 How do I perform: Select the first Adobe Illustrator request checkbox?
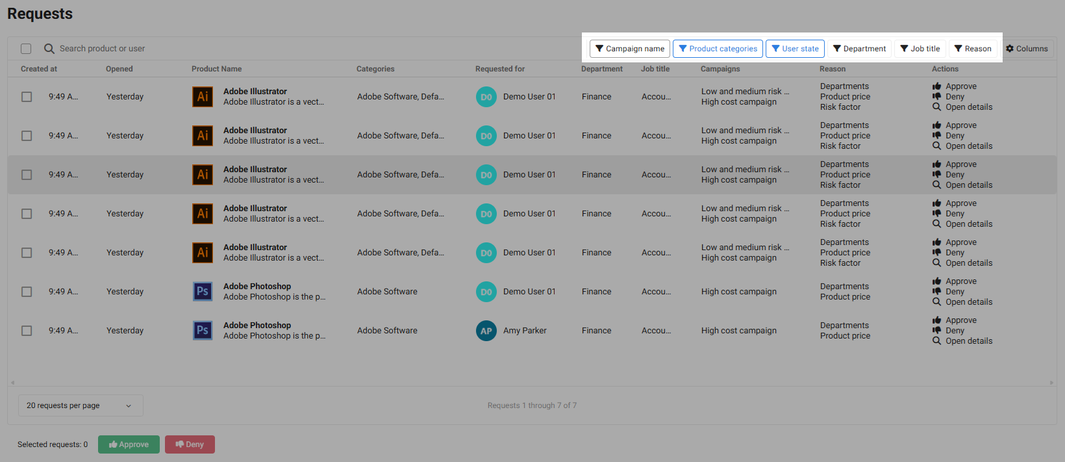27,97
